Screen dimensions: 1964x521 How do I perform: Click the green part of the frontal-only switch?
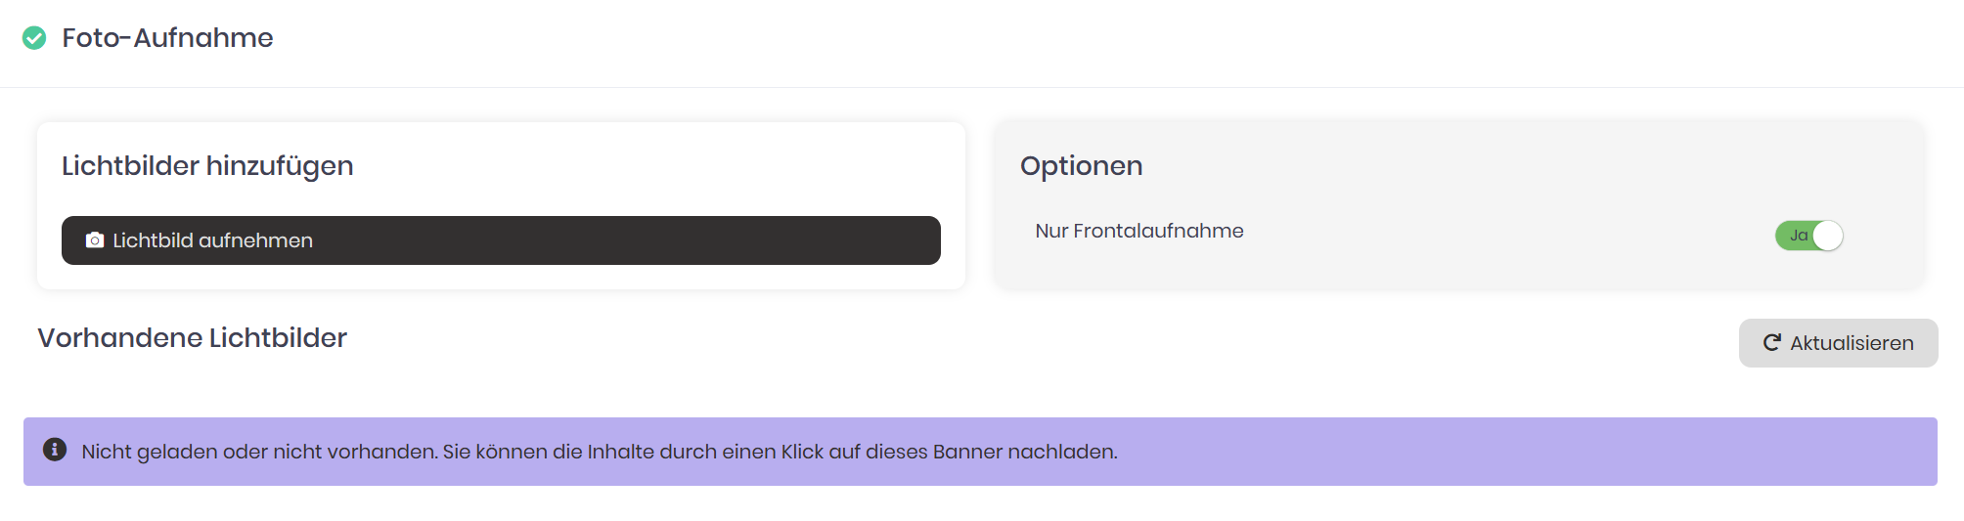coord(1792,236)
